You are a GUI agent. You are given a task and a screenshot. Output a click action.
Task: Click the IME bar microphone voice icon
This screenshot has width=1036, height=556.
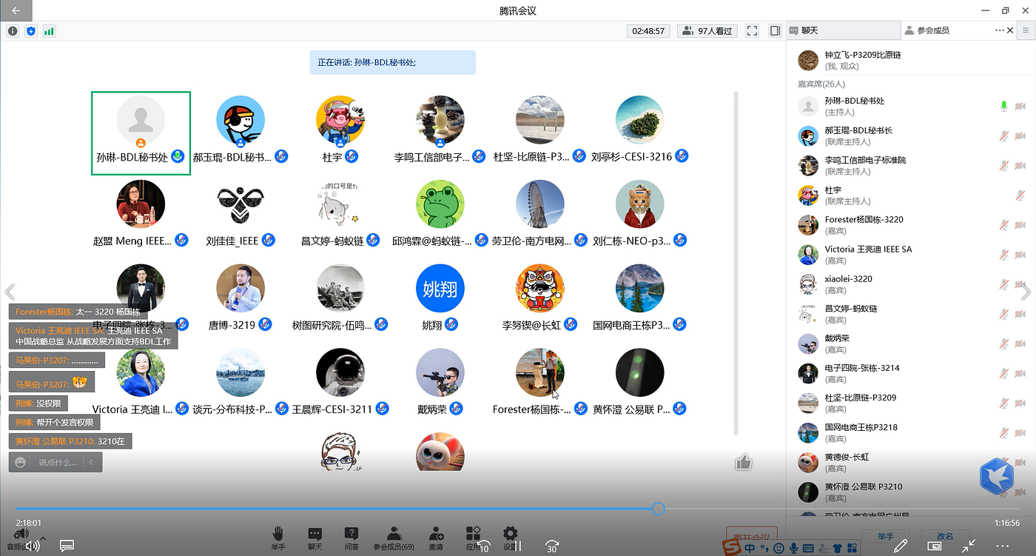(794, 548)
